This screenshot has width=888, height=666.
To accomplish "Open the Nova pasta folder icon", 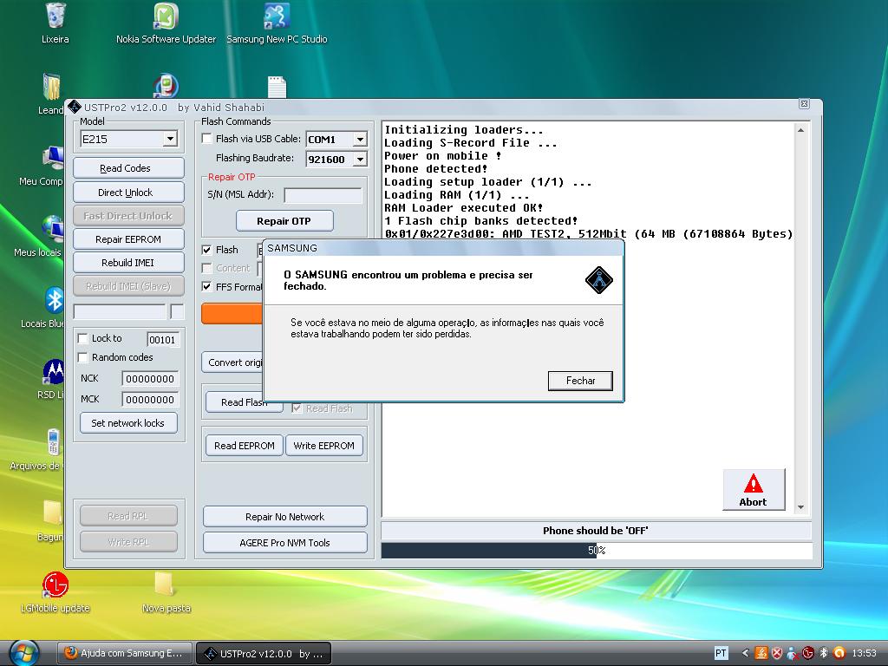I will tap(165, 584).
